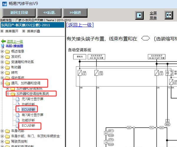This screenshot has width=177, height=147.
Task: Expand the 车身外部、车门、车顶和车辆安全 node
Action: coord(2,136)
